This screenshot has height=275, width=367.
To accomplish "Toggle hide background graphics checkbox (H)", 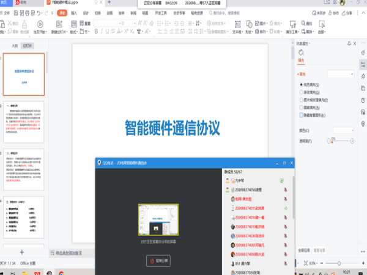I will click(x=302, y=115).
